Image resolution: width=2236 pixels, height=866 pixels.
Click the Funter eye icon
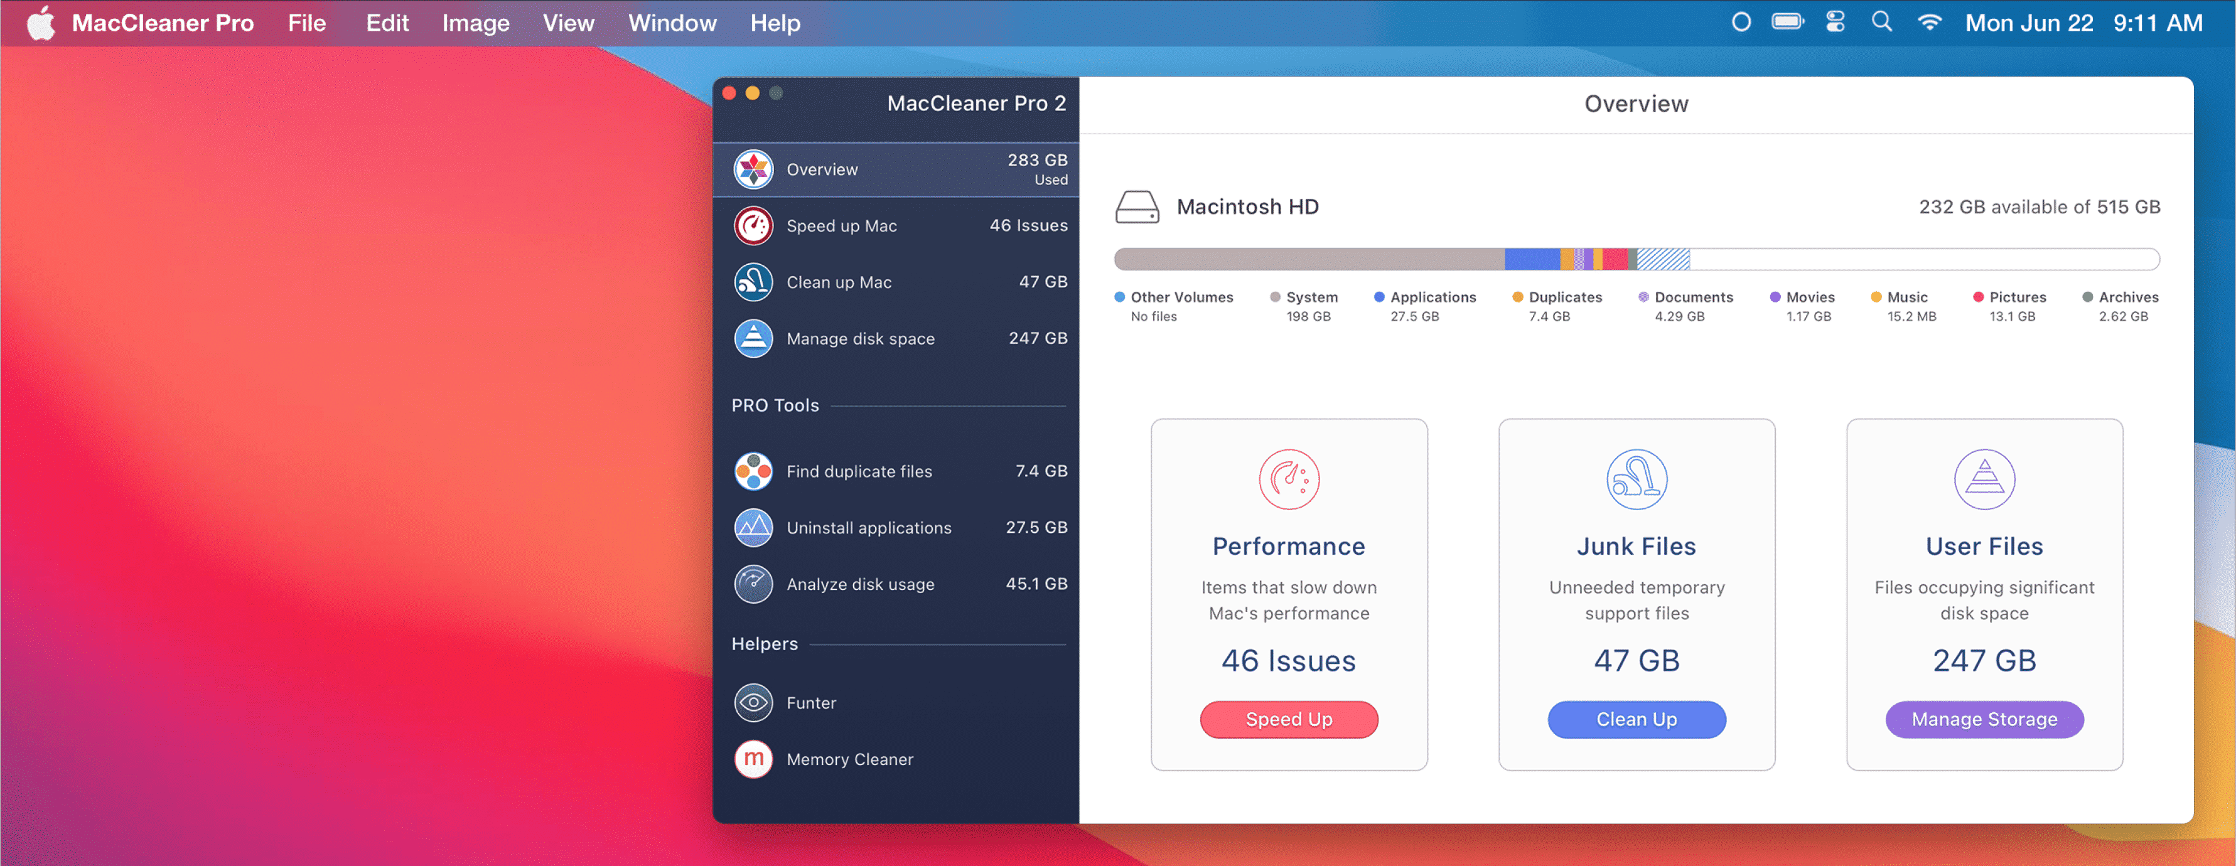click(753, 703)
